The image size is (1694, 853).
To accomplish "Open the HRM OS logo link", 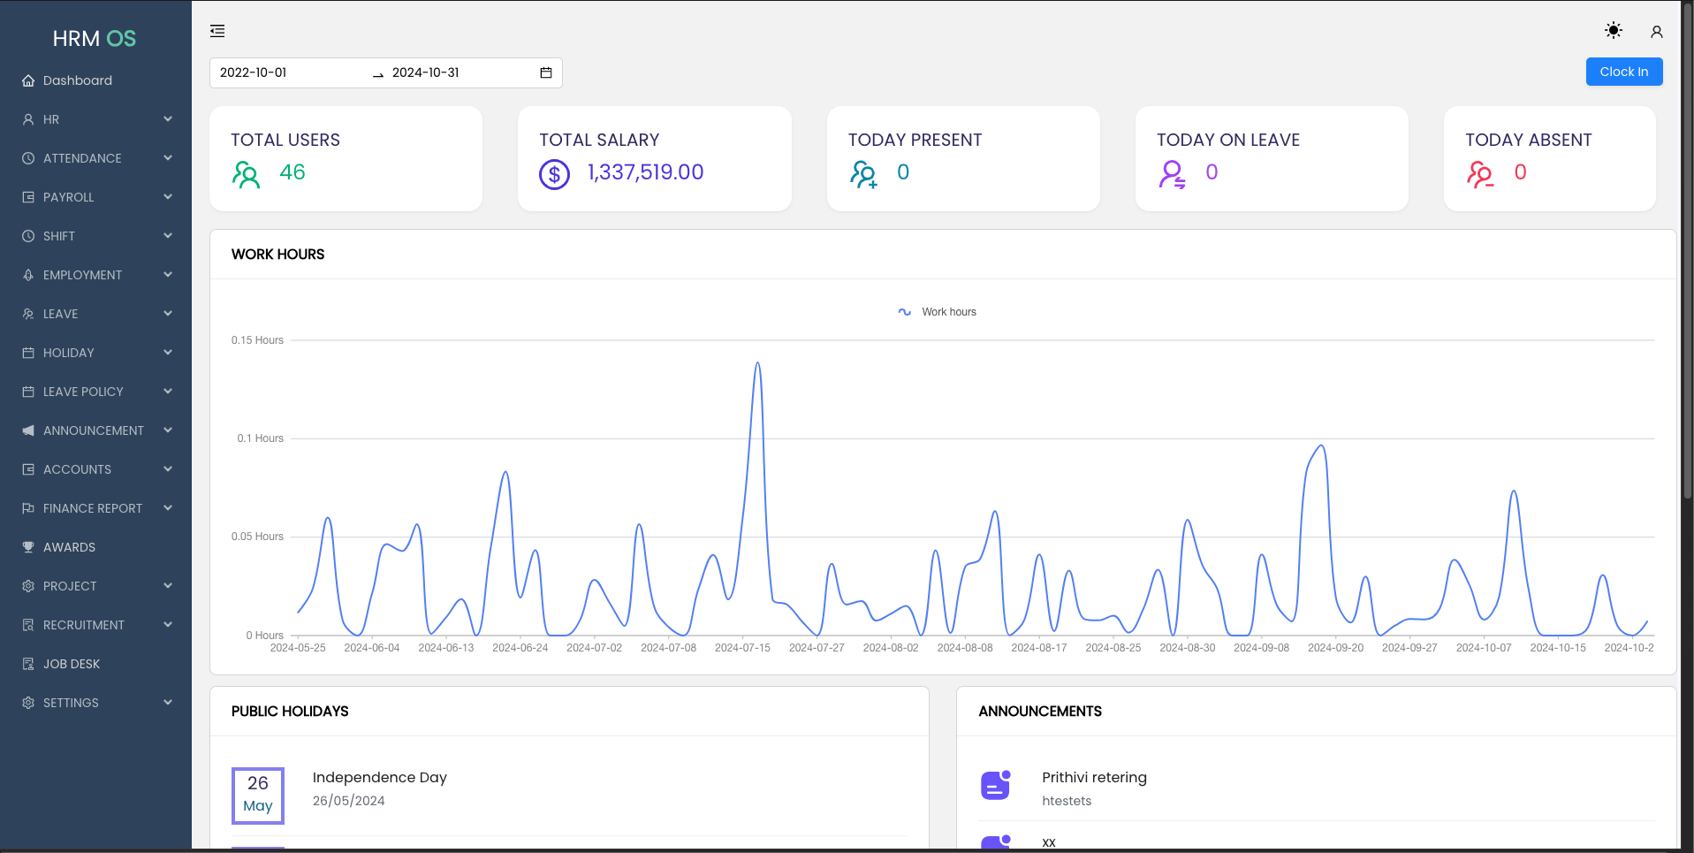I will 95,39.
